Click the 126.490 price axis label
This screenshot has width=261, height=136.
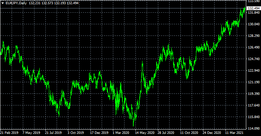(x=254, y=47)
